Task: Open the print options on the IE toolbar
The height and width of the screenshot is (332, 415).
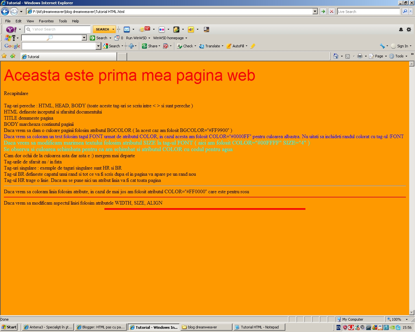Action: point(360,56)
